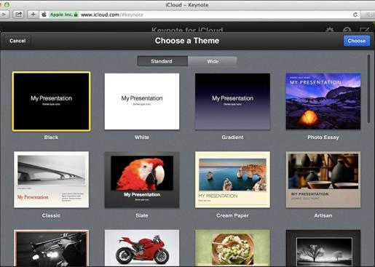The width and height of the screenshot is (375, 267).
Task: Select the Cream Paper theme
Action: click(232, 180)
